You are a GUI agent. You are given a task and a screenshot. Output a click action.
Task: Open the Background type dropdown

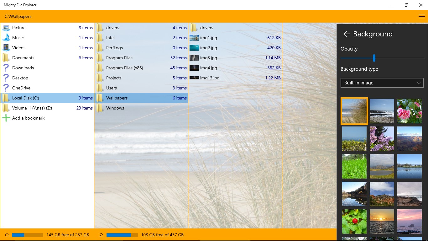pos(382,83)
